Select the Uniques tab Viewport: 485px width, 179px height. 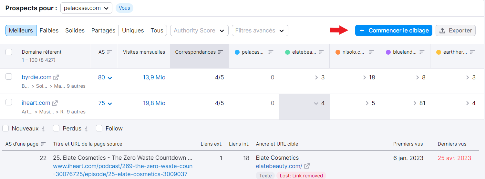coord(133,31)
